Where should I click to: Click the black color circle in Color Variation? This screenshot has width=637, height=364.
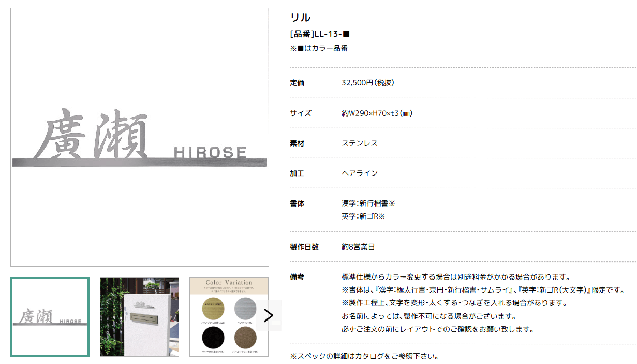coord(214,338)
